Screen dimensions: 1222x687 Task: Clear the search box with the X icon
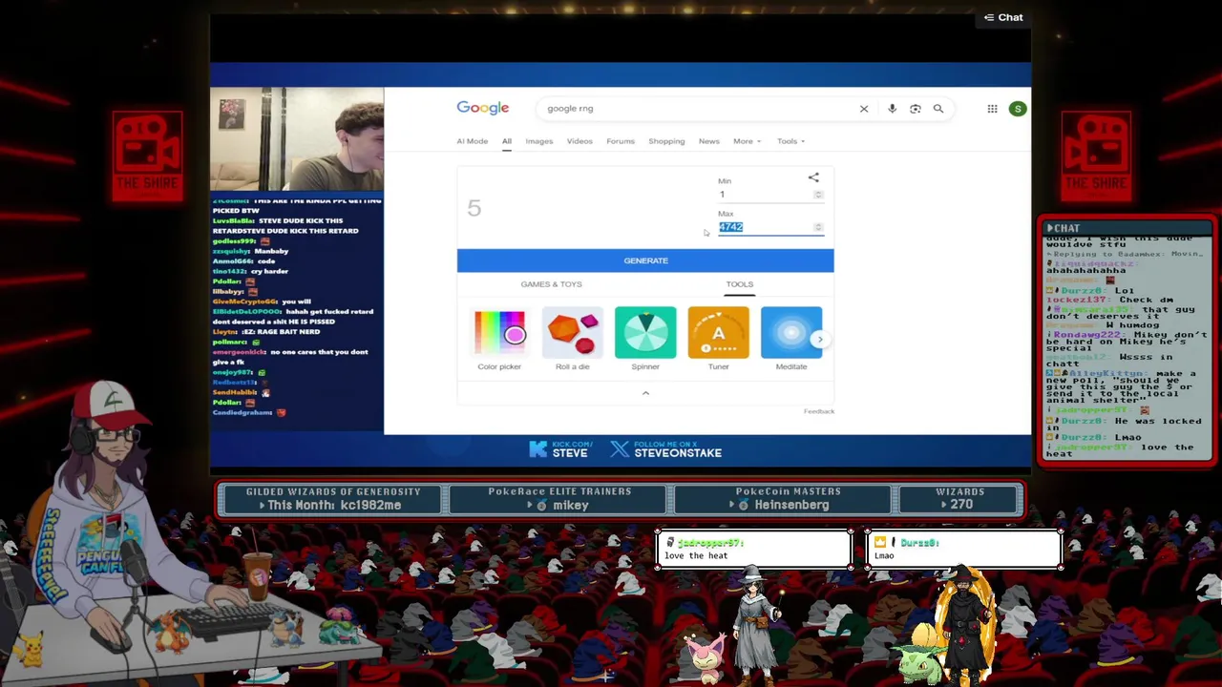click(x=864, y=109)
